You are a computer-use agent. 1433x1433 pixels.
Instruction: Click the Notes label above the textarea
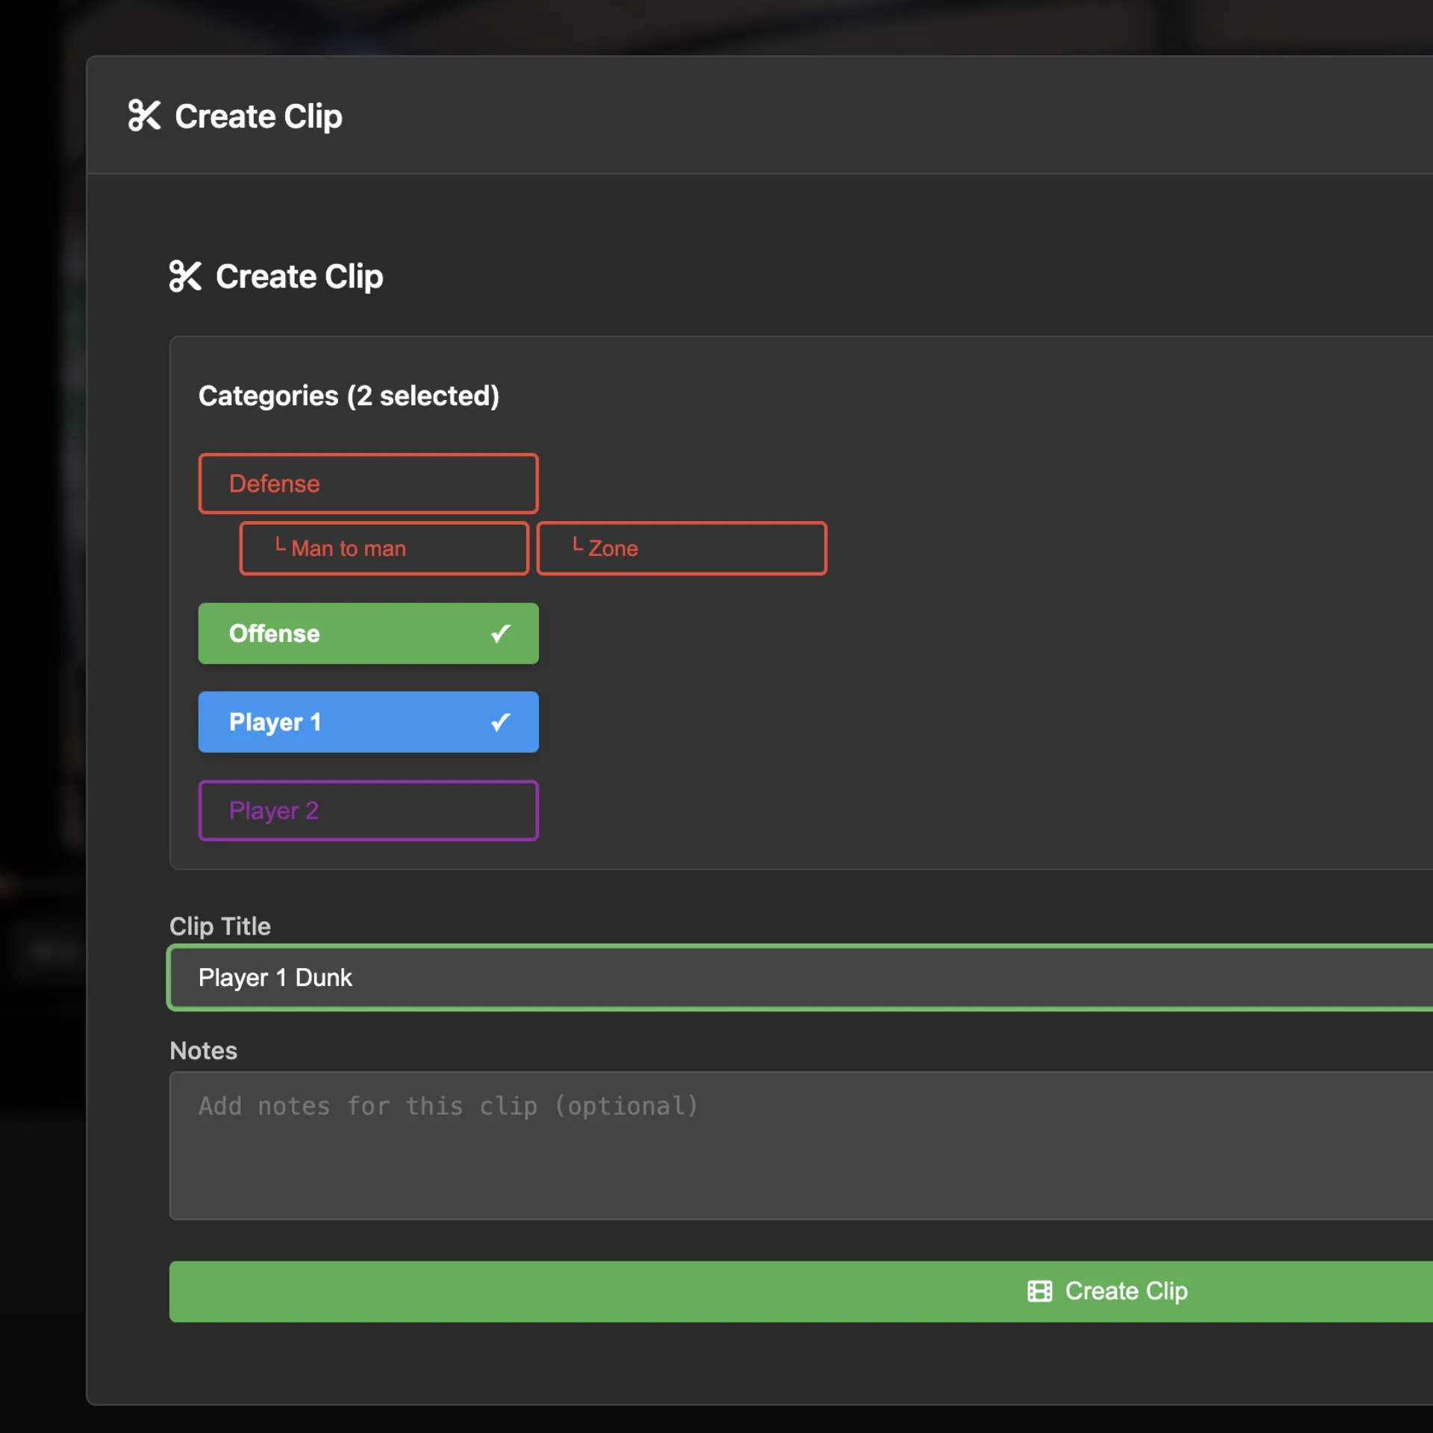203,1050
